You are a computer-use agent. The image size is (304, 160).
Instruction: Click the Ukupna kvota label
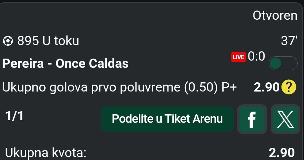(x=46, y=152)
